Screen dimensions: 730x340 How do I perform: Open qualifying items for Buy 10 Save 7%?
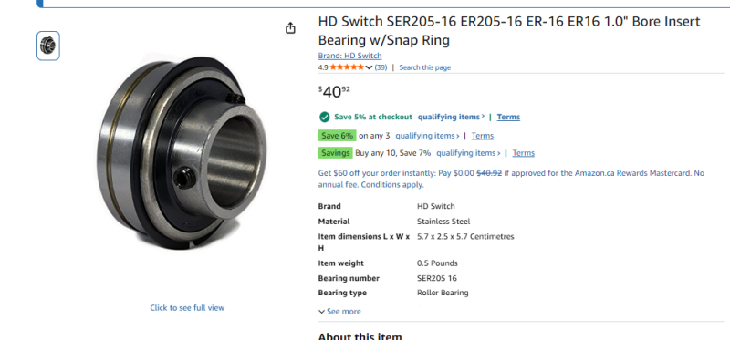coord(468,153)
